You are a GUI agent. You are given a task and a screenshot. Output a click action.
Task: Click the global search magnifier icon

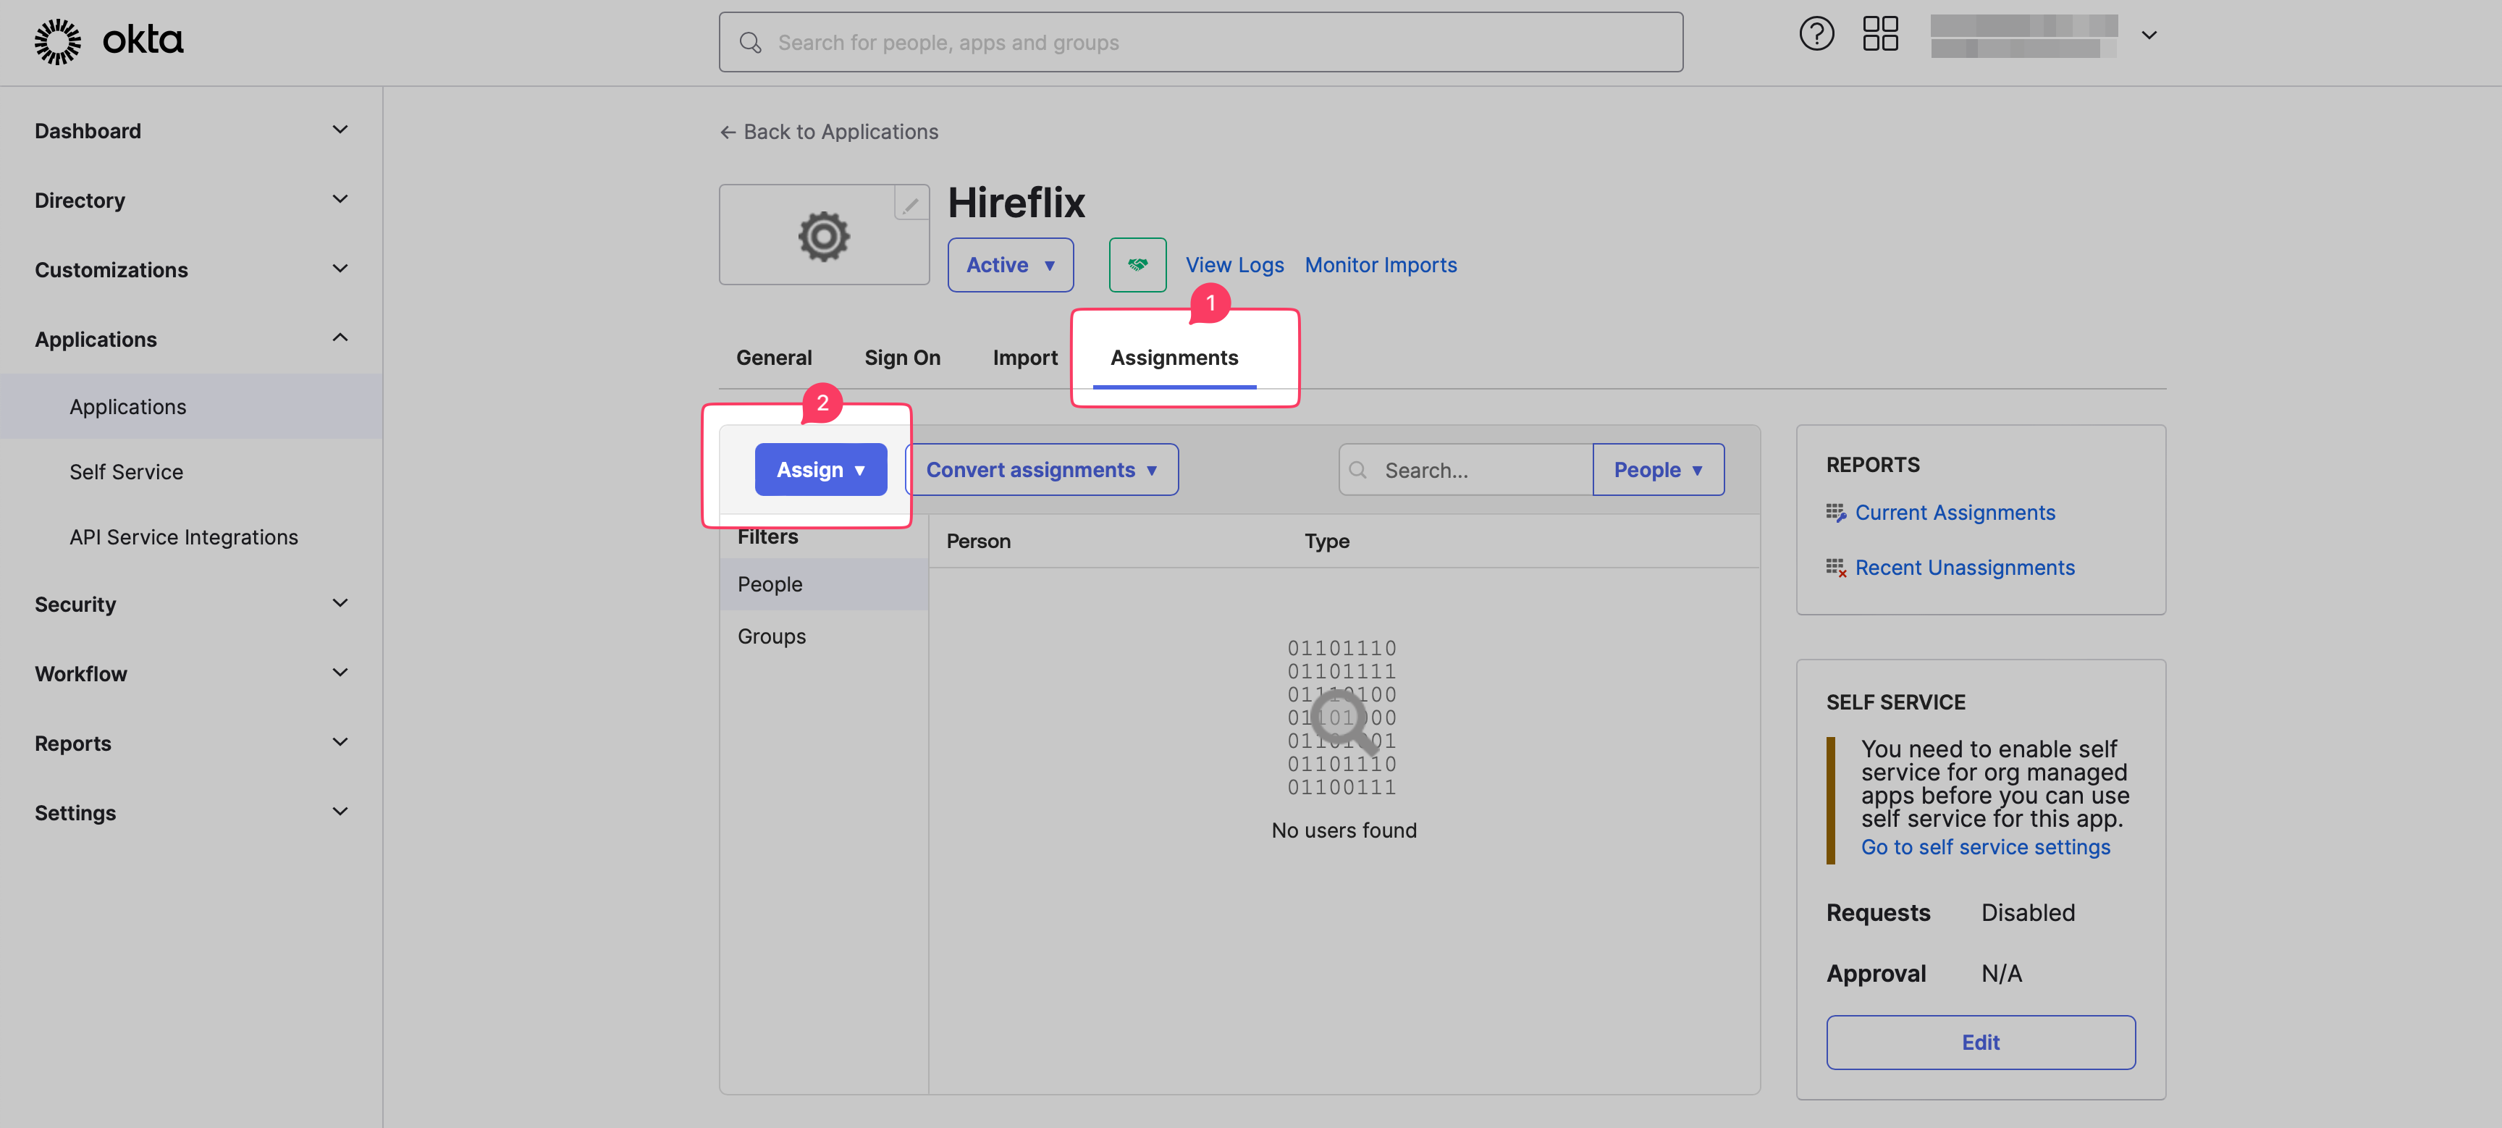point(750,43)
